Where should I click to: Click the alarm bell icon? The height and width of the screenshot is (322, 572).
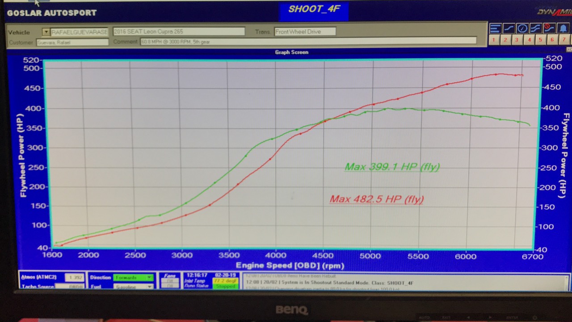(562, 28)
